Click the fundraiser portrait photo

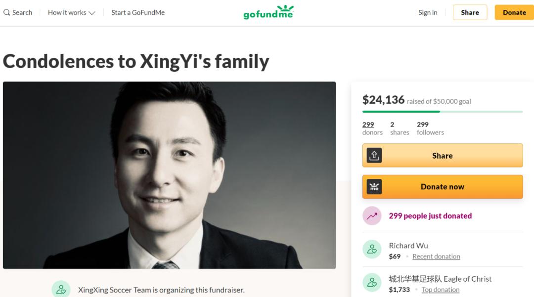point(169,175)
